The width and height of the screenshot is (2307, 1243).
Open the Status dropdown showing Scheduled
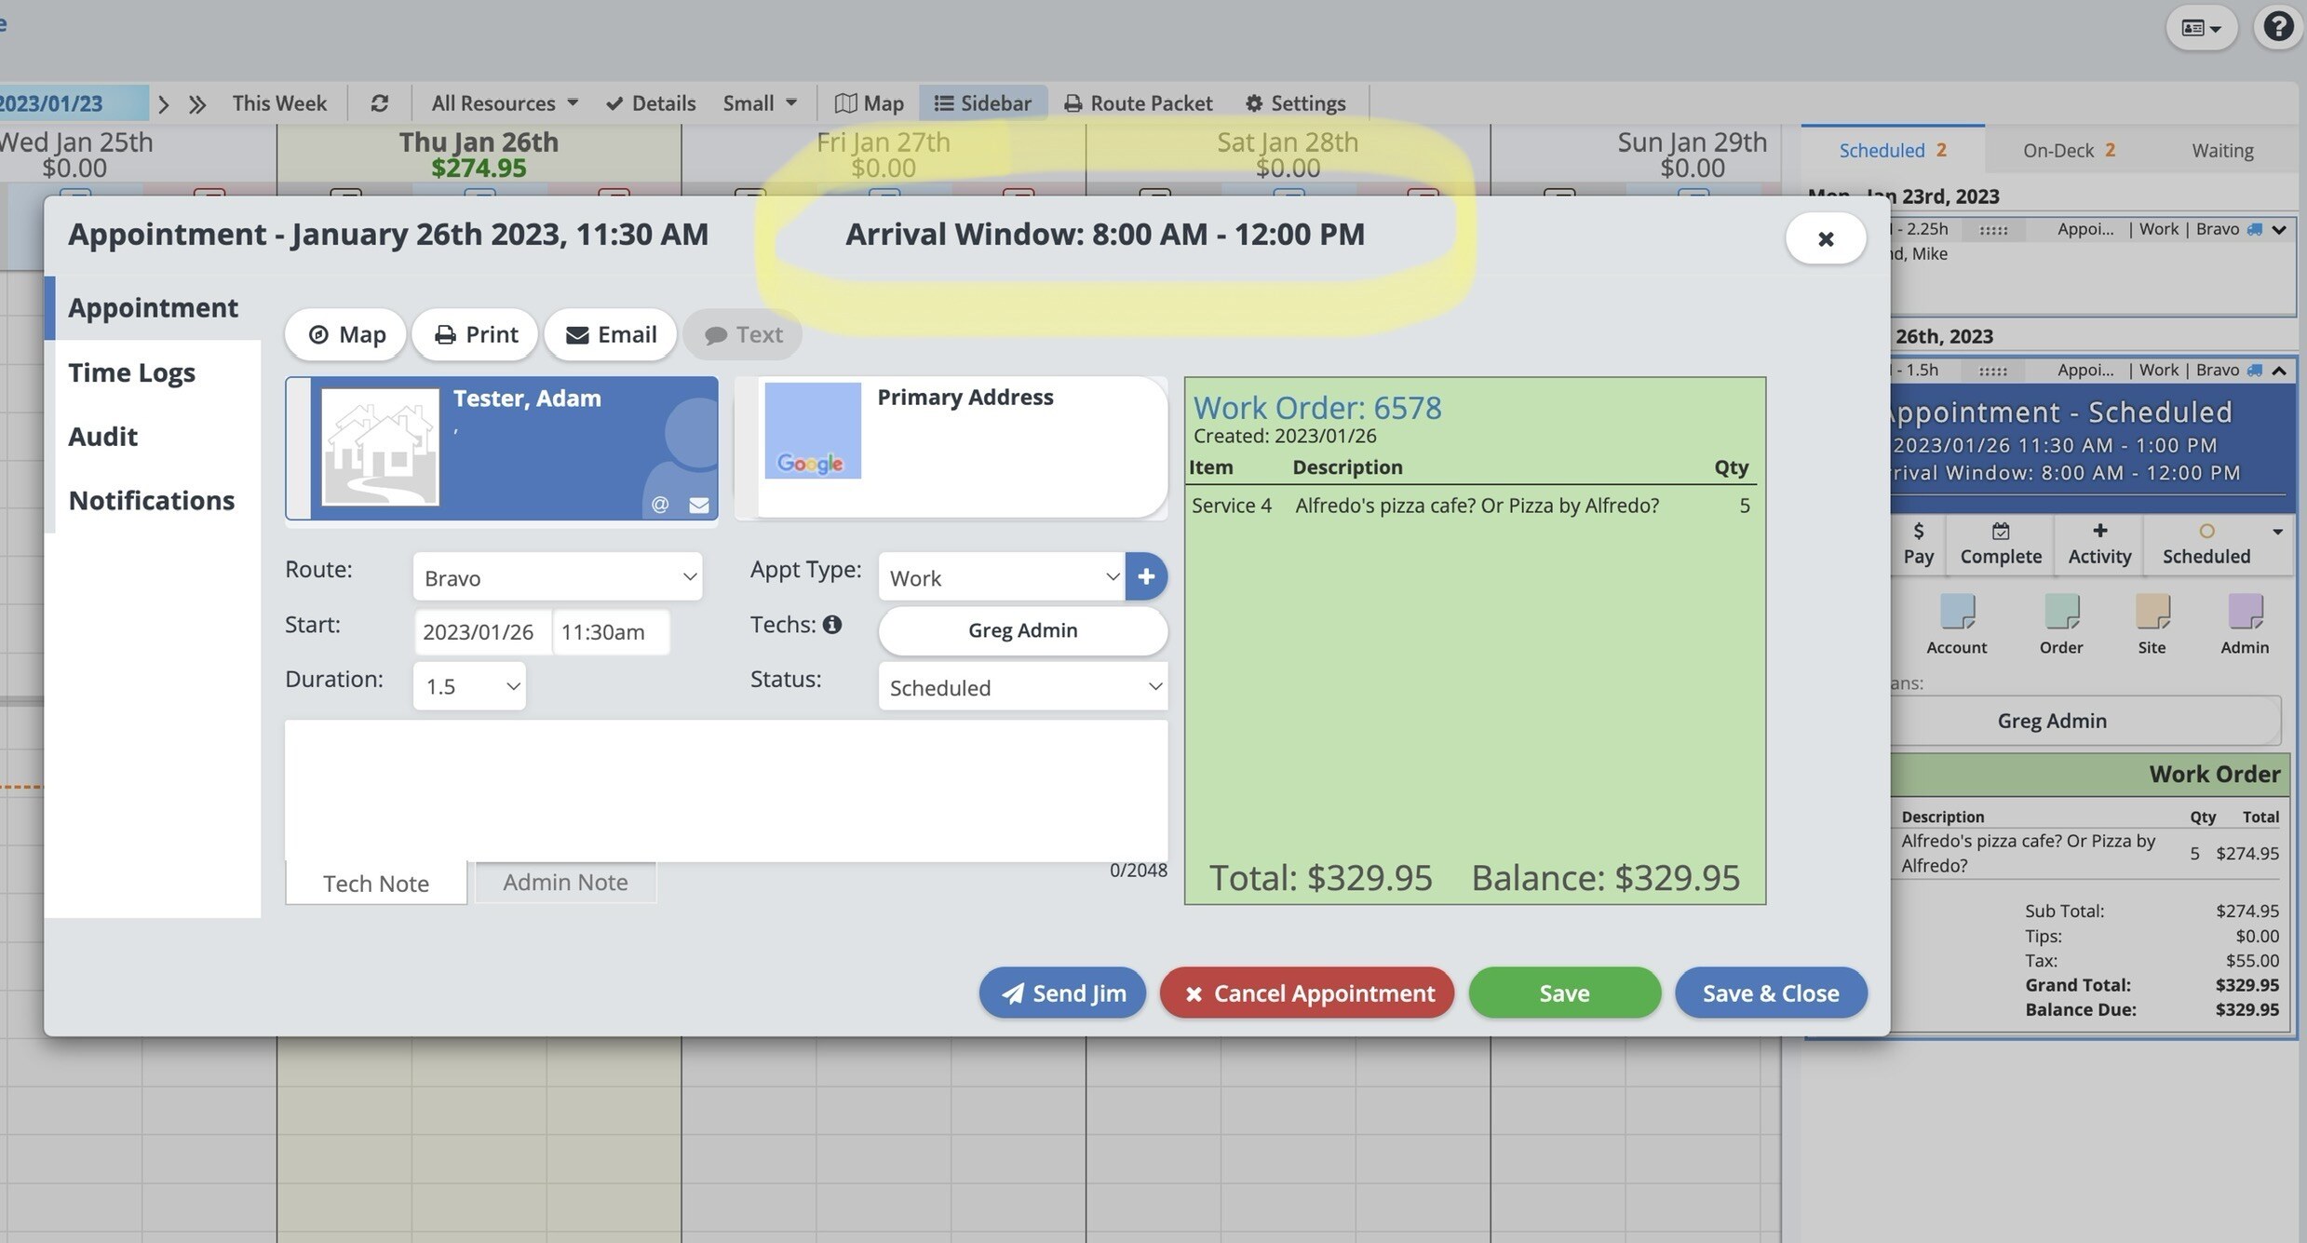pos(1022,687)
